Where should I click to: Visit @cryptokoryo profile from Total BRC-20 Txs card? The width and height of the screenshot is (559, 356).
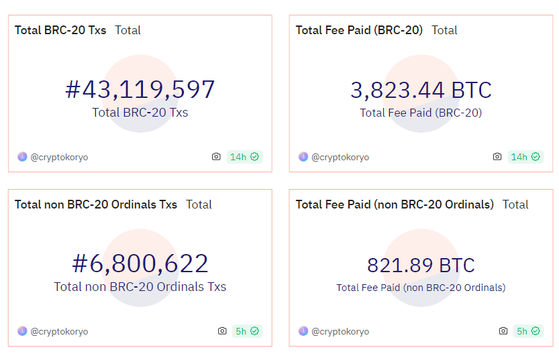(59, 158)
